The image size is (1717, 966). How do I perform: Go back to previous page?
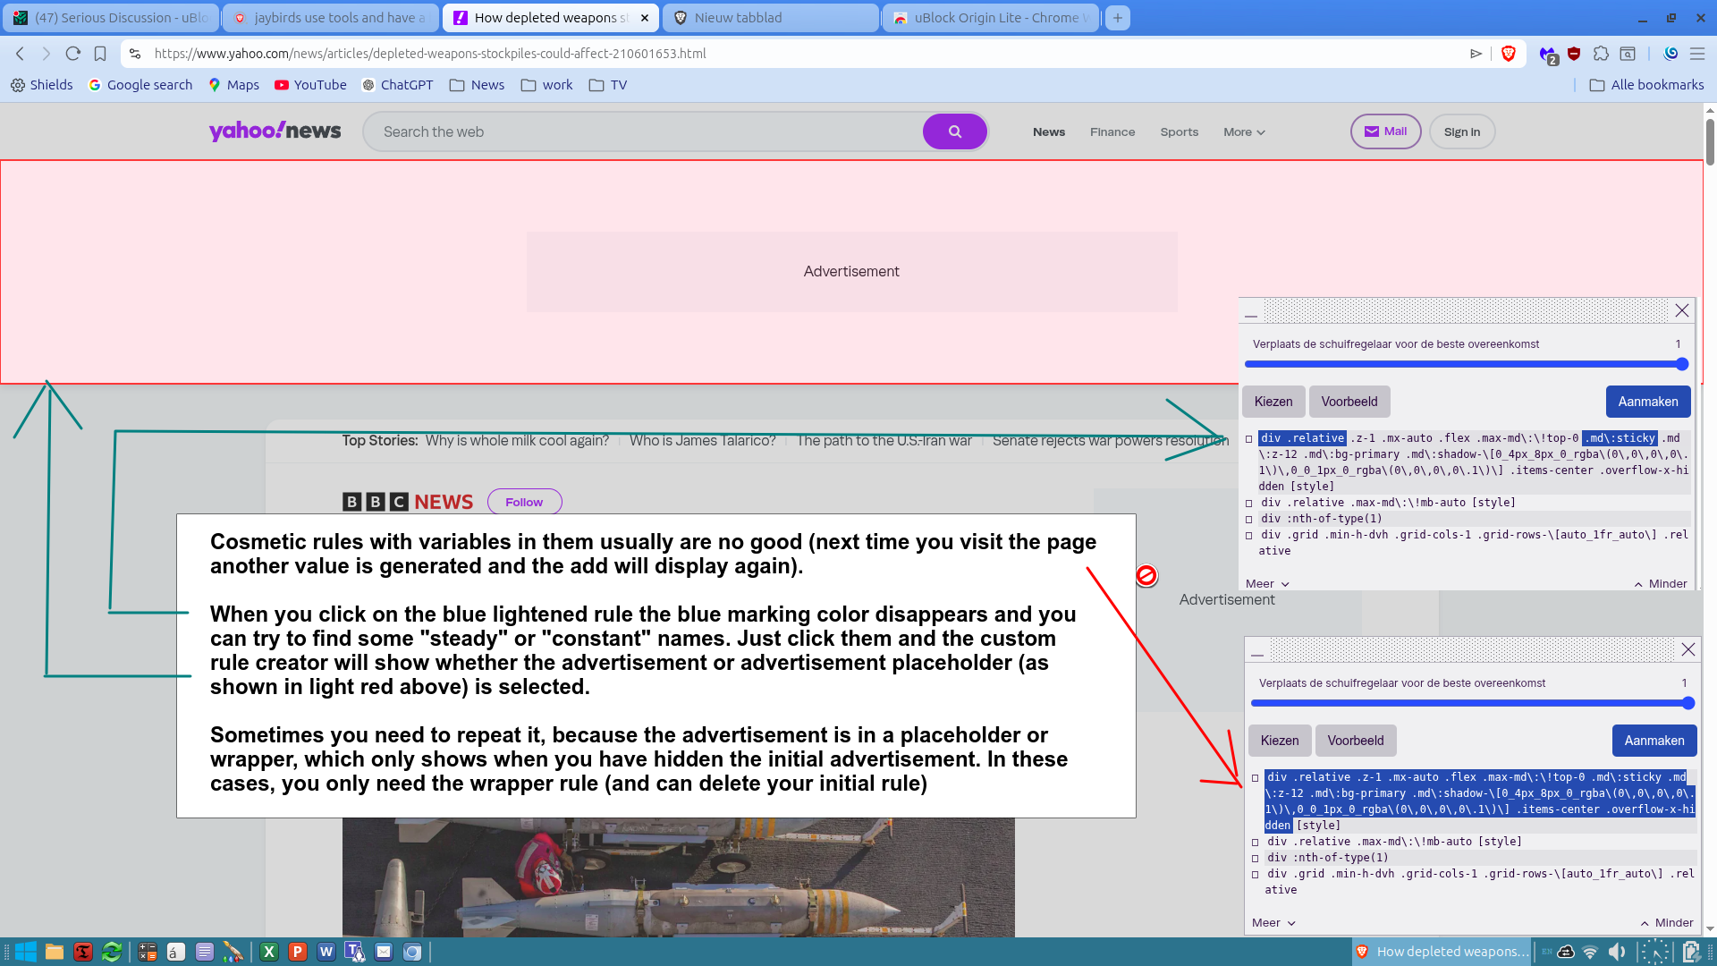pyautogui.click(x=20, y=54)
